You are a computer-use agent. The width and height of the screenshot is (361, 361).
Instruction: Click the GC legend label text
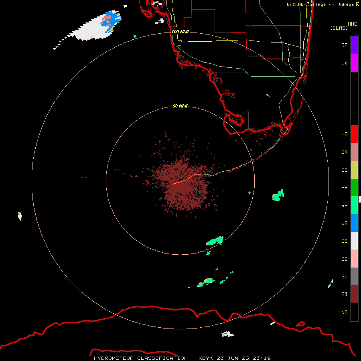click(x=344, y=276)
